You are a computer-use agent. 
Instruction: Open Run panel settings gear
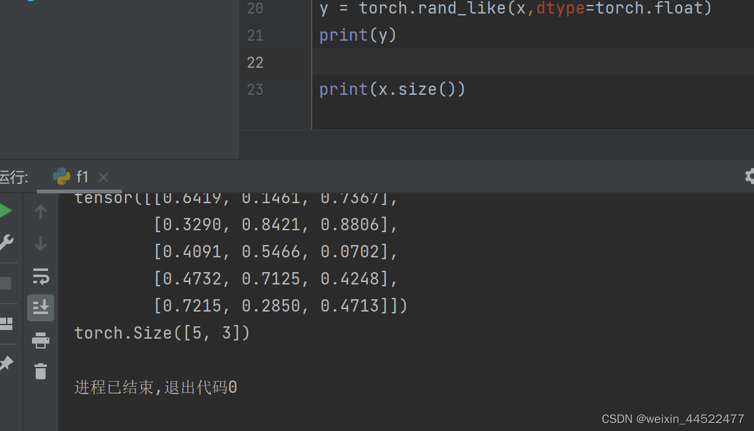coord(749,177)
